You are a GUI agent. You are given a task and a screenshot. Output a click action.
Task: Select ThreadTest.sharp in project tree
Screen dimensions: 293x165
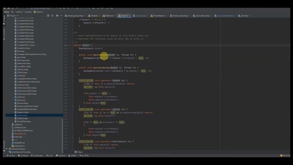[24, 121]
